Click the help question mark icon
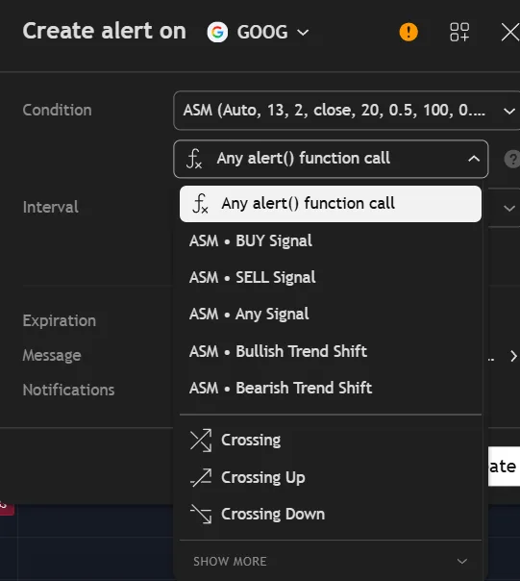Image resolution: width=520 pixels, height=581 pixels. tap(513, 160)
